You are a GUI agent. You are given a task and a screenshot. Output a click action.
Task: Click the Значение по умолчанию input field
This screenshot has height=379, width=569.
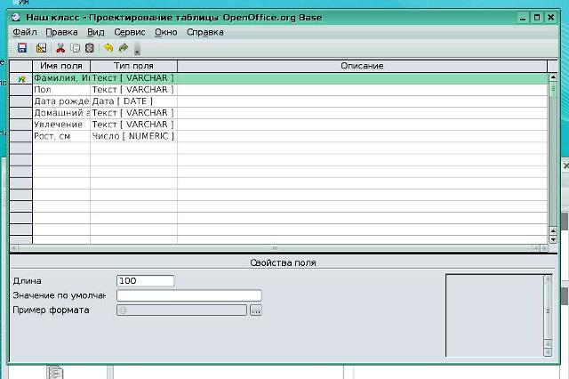(x=188, y=295)
